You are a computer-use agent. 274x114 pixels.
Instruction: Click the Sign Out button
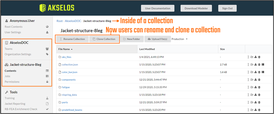point(227,8)
